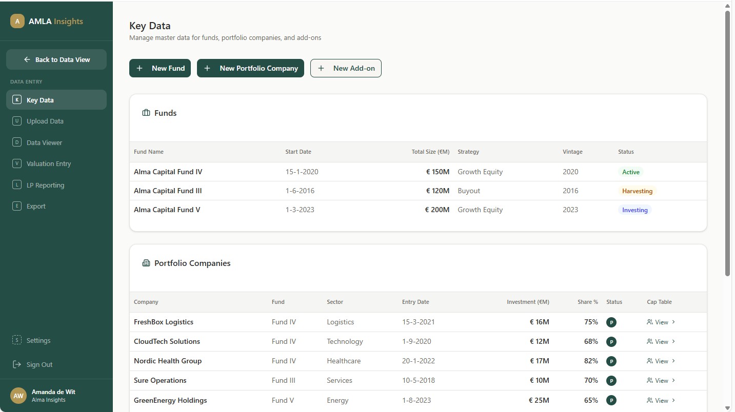Click the Share % column header
Viewport: 735px width, 412px height.
(588, 302)
